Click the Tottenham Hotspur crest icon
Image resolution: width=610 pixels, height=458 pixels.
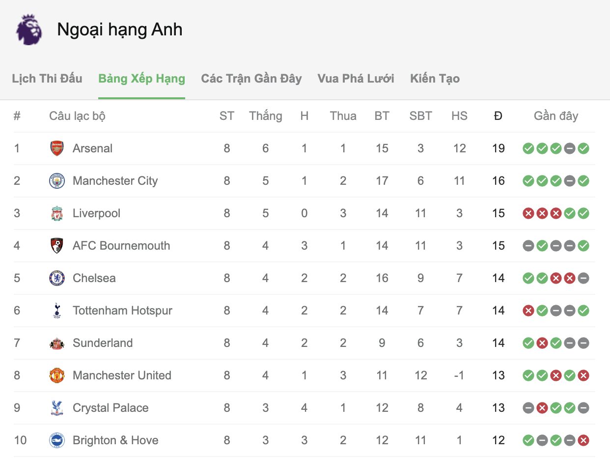click(57, 311)
